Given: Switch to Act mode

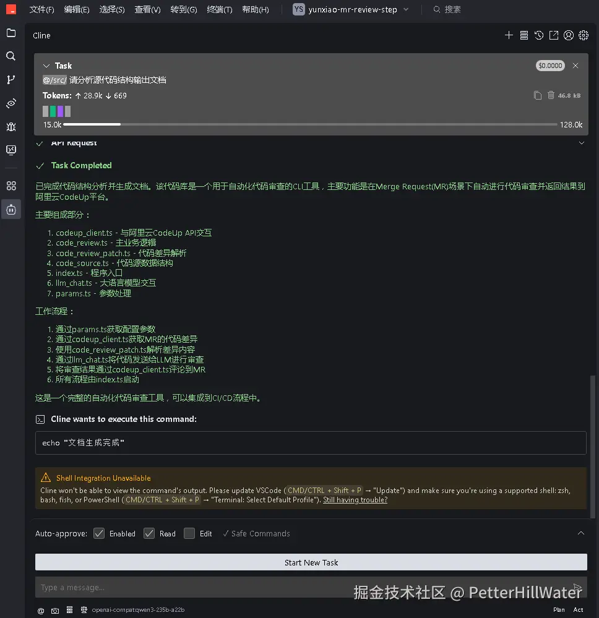Looking at the screenshot, I should click(x=578, y=609).
